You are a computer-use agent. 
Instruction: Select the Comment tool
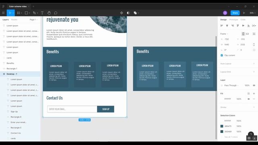[x=56, y=13]
